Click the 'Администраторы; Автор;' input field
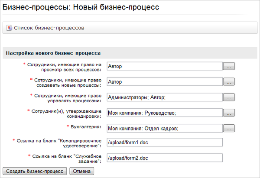Image resolution: width=260 pixels, height=178 pixels. click(164, 97)
